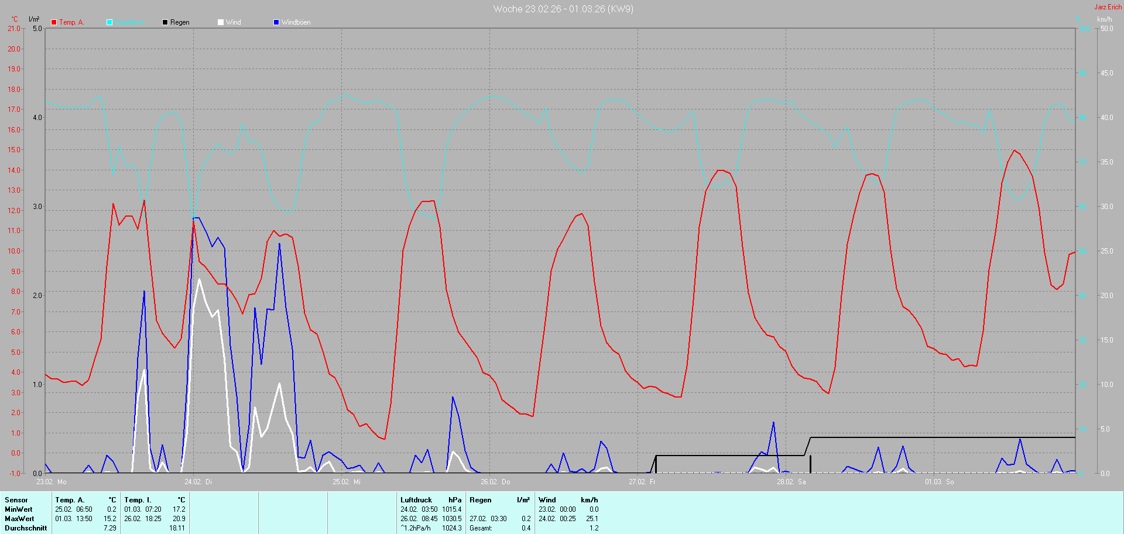Image resolution: width=1124 pixels, height=534 pixels.
Task: Click the black Regen legend square
Action: click(x=165, y=22)
